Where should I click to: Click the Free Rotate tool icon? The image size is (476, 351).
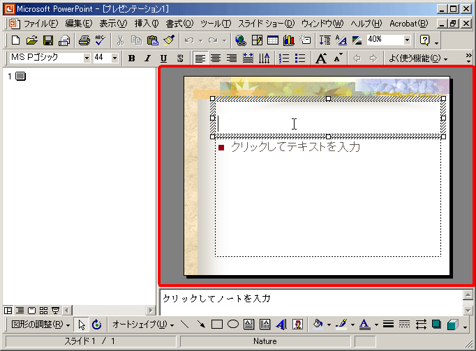[96, 325]
